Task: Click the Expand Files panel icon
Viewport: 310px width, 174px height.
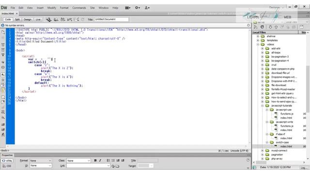Action: tap(301, 27)
